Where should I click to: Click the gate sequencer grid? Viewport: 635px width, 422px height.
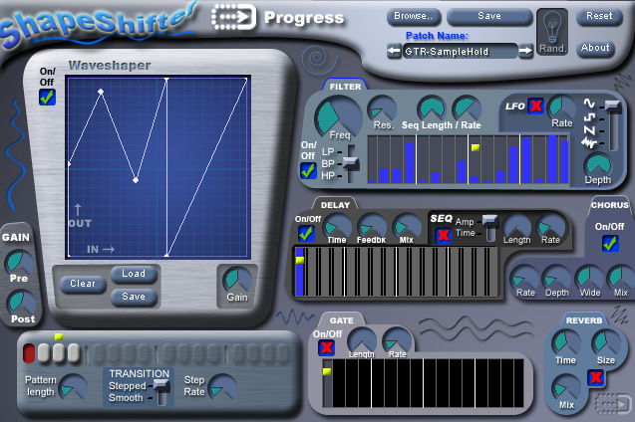[x=424, y=383]
